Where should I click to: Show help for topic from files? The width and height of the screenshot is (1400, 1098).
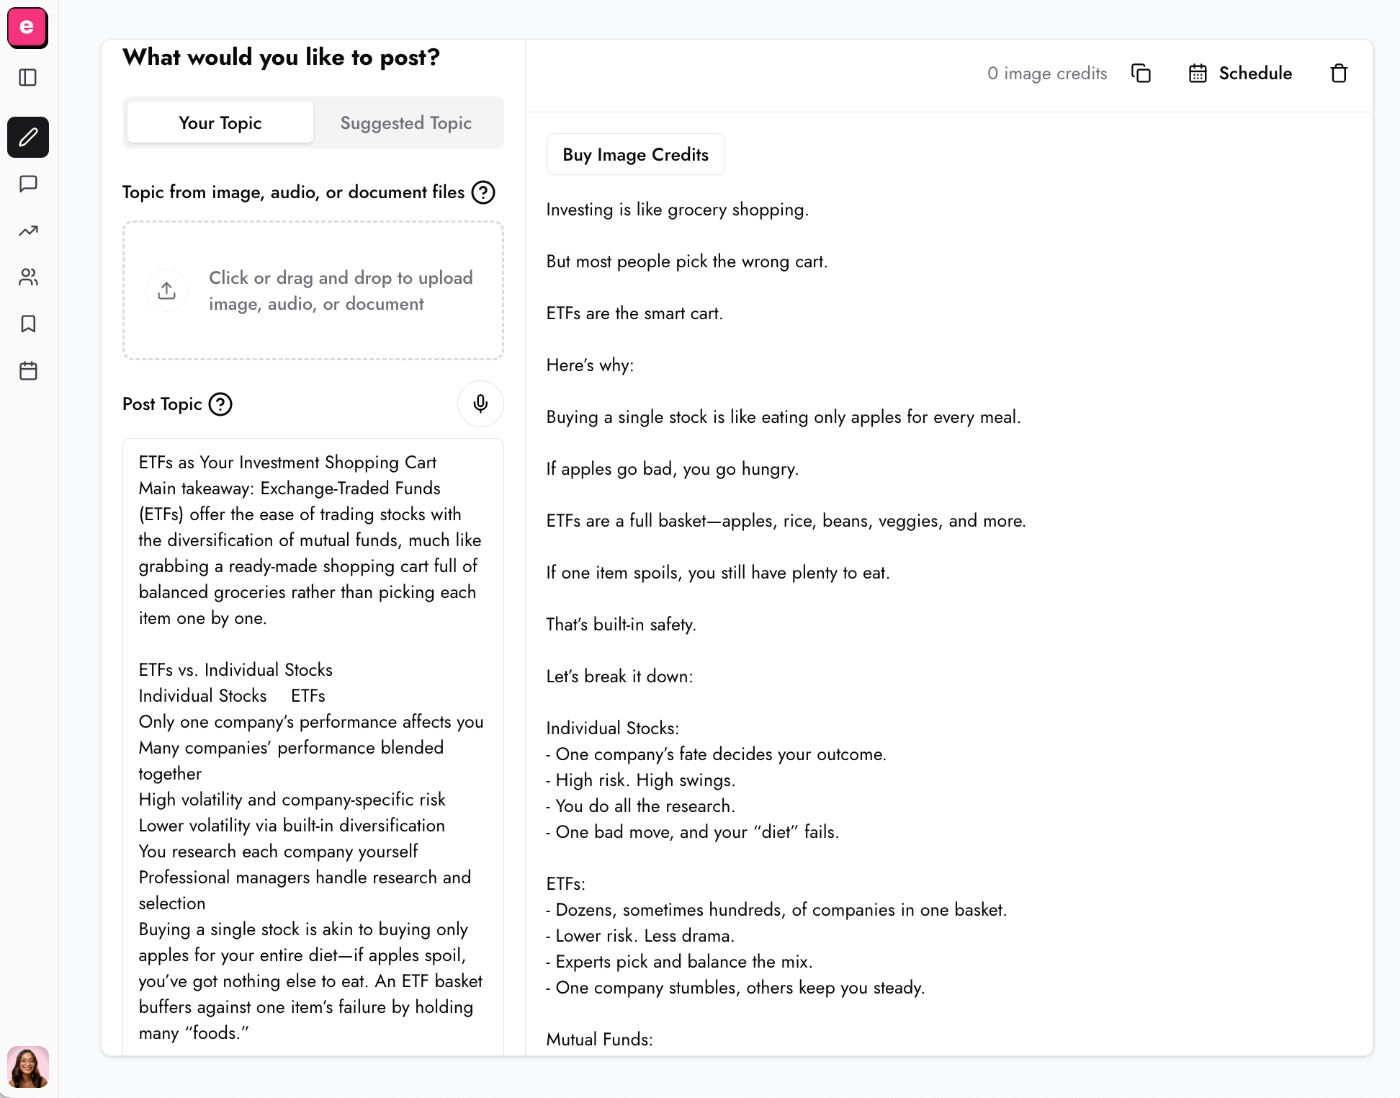483,192
